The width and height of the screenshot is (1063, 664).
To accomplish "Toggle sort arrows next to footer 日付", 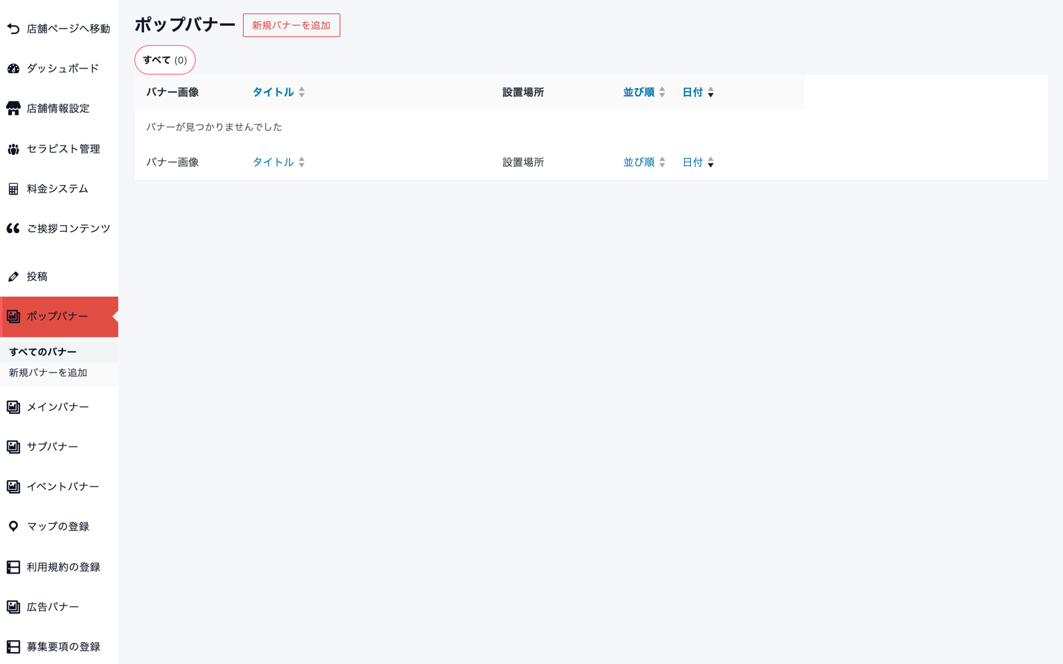I will pyautogui.click(x=711, y=162).
